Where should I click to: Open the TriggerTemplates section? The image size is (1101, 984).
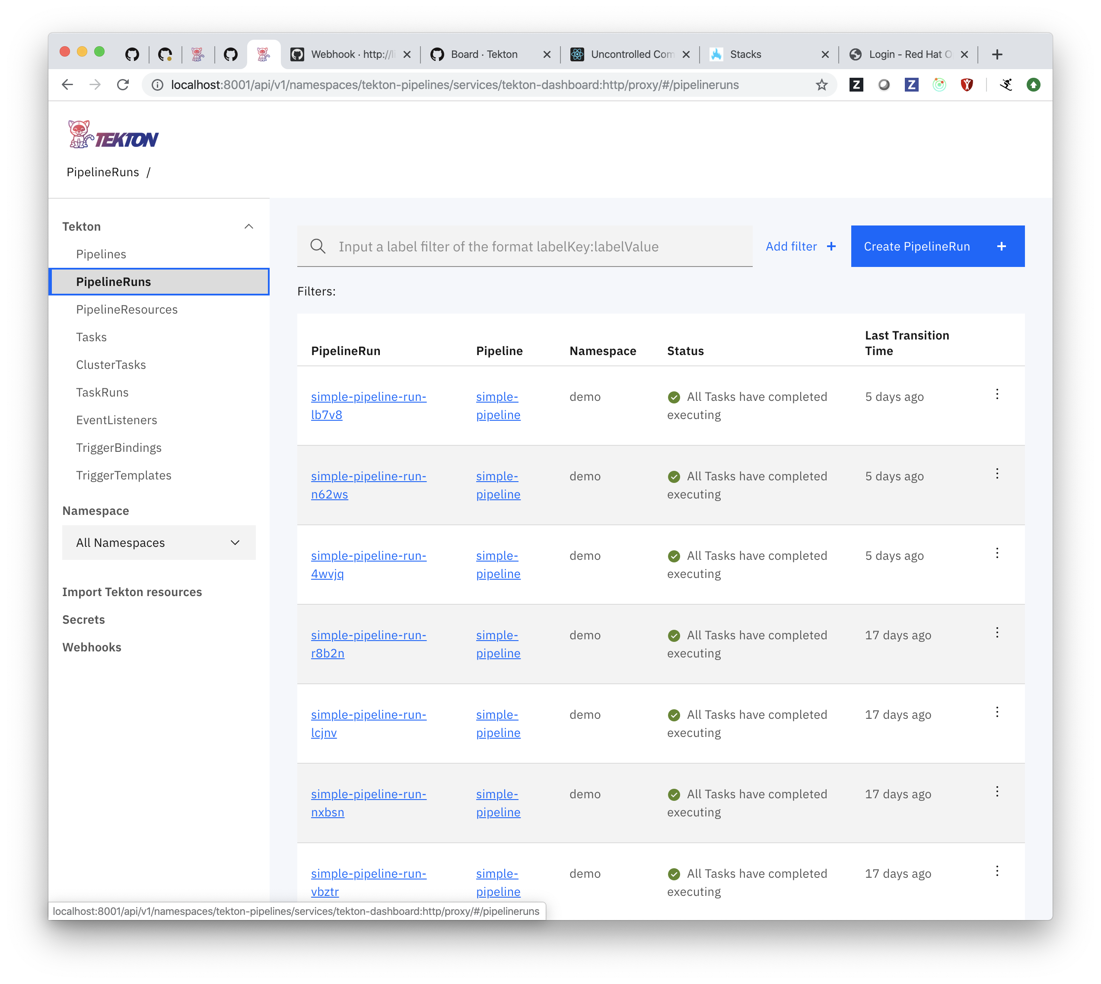coord(124,475)
